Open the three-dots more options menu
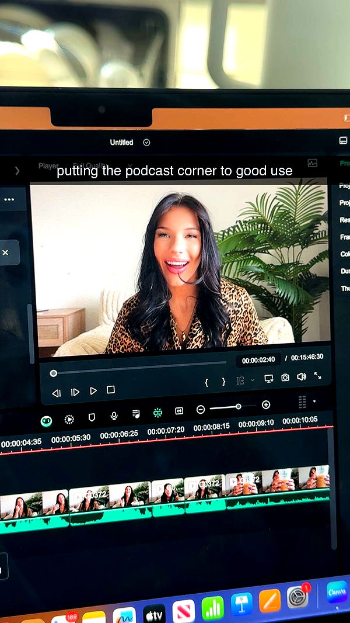This screenshot has width=350, height=623. click(9, 199)
